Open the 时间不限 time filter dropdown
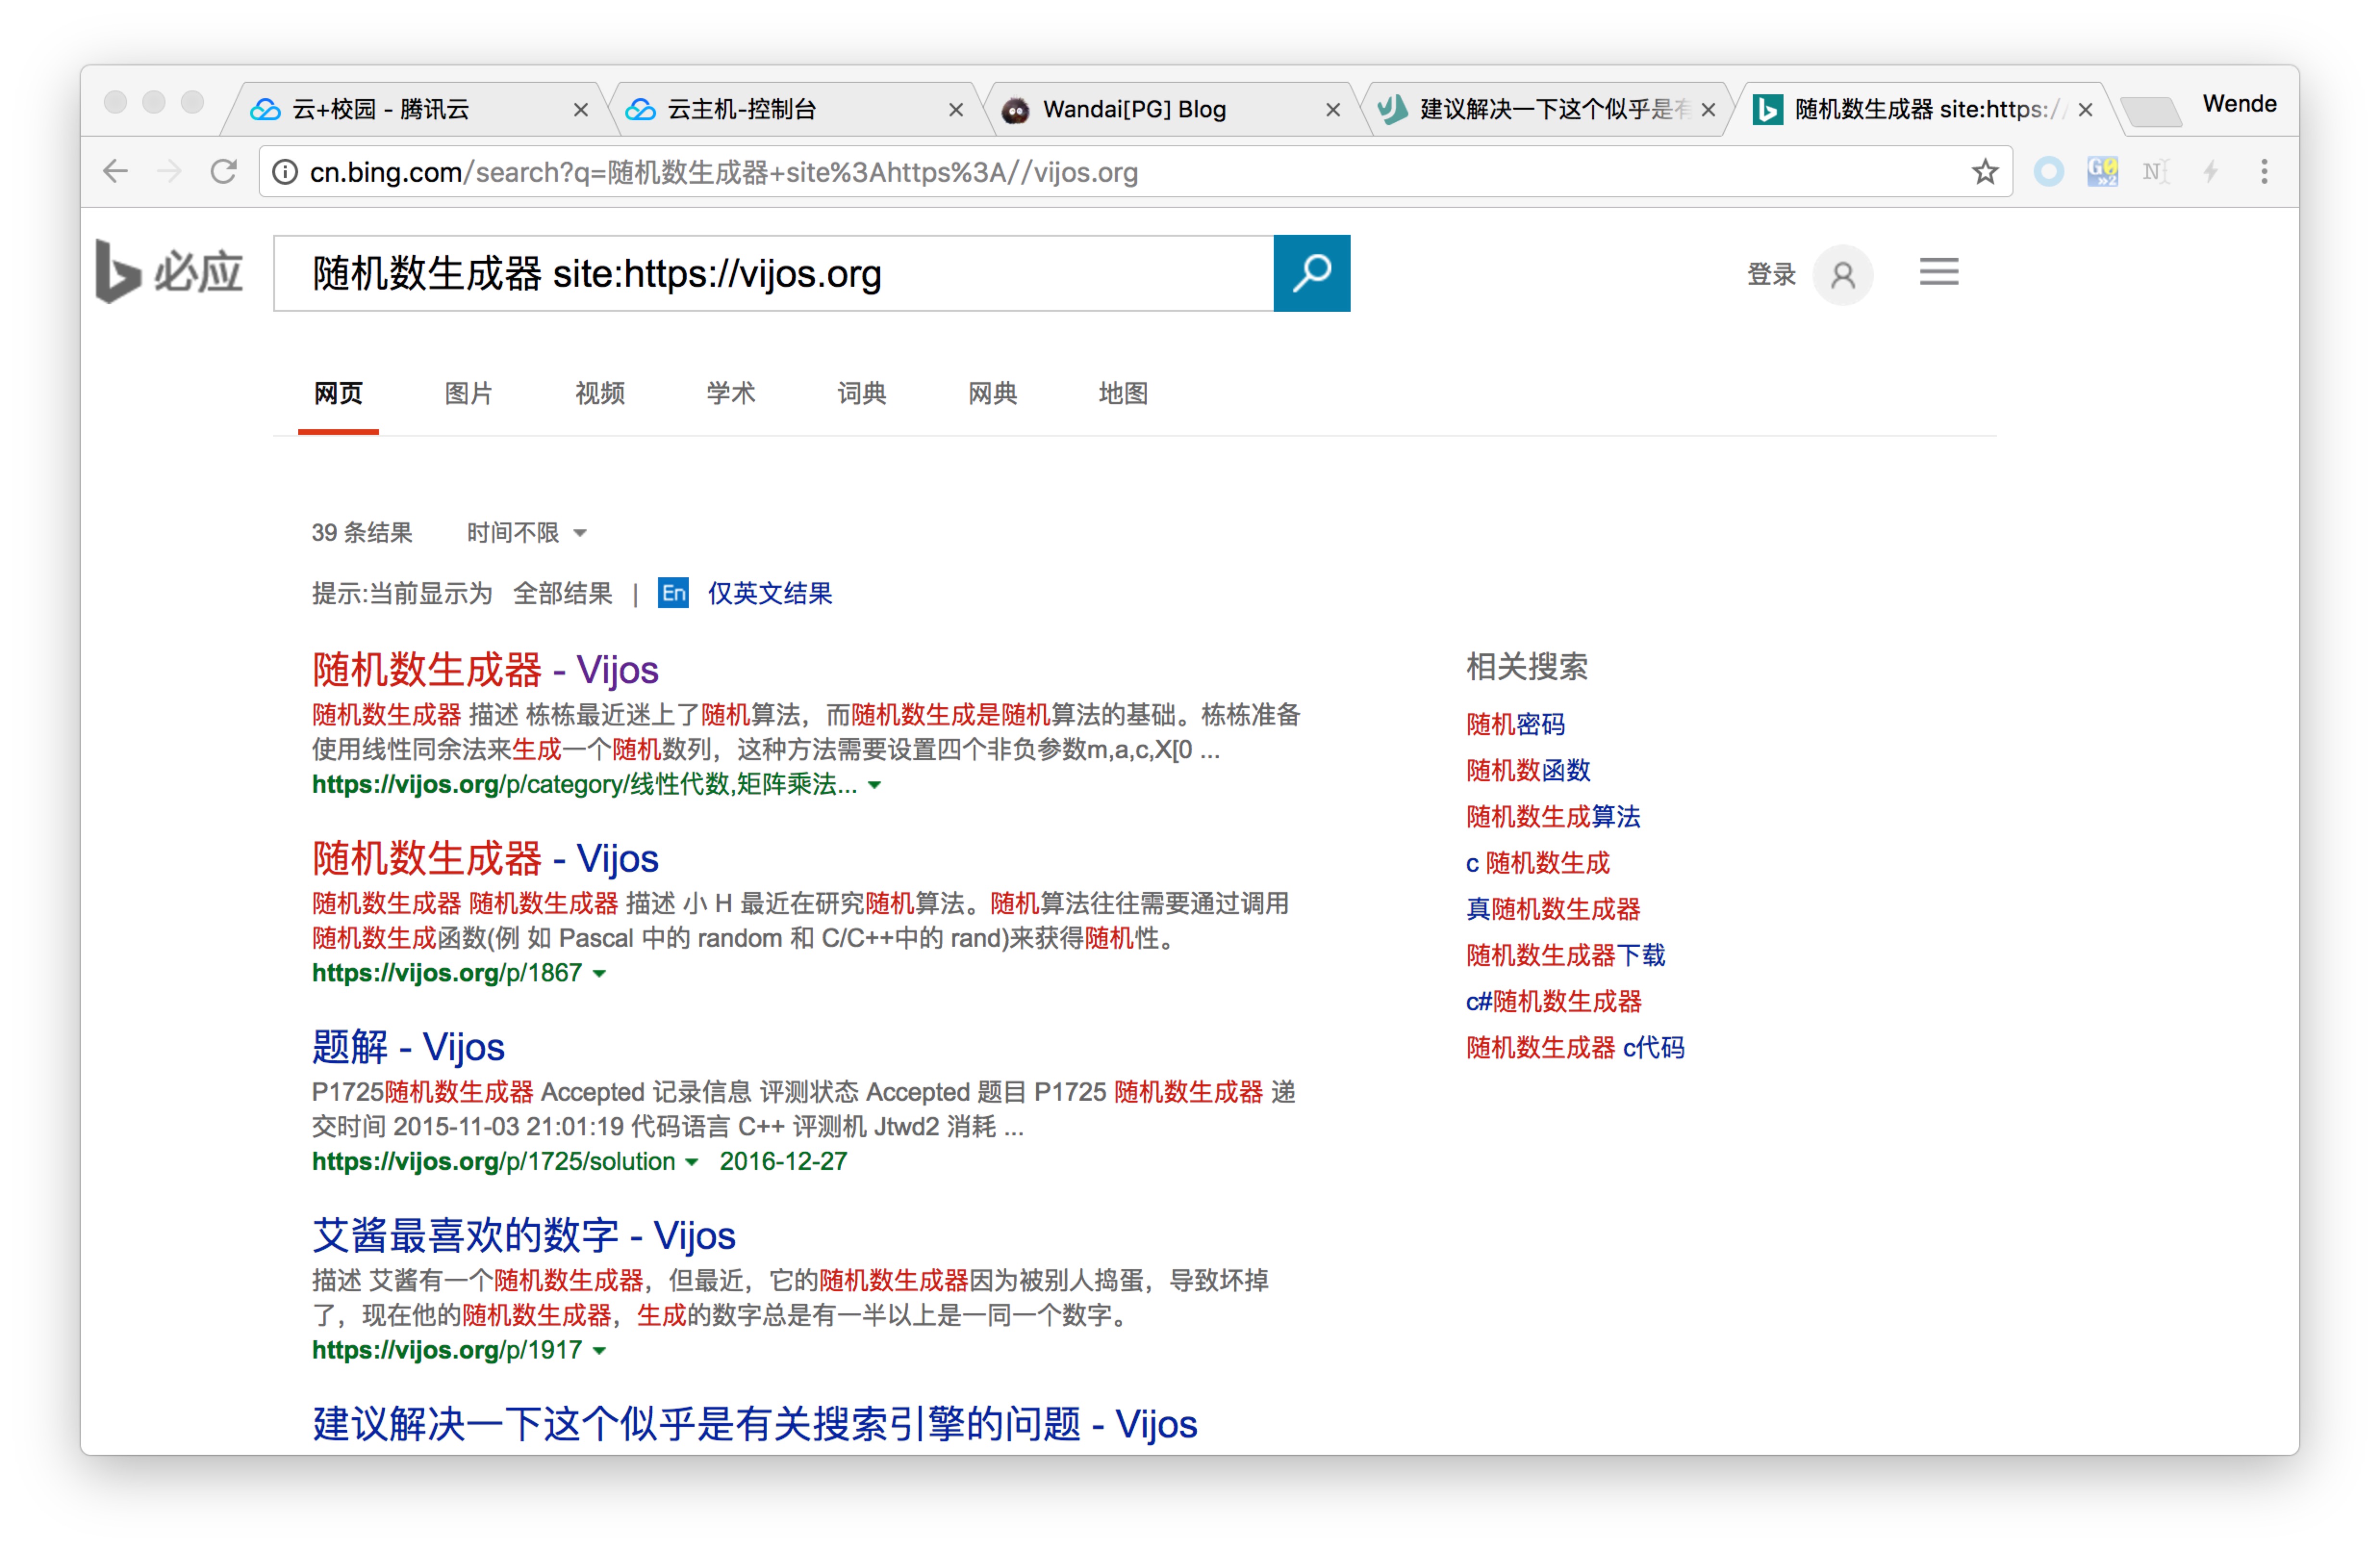The width and height of the screenshot is (2380, 1551). pos(526,532)
